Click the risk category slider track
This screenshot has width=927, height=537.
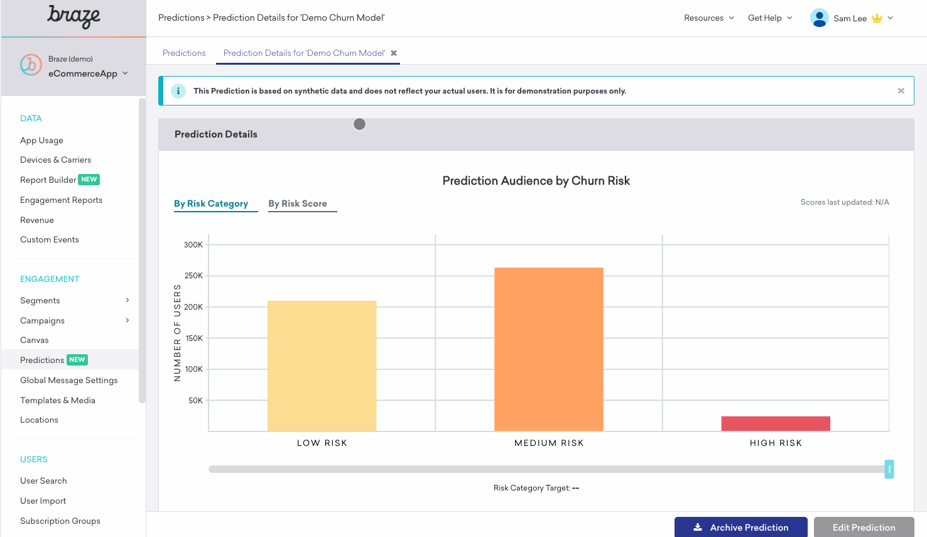point(546,469)
